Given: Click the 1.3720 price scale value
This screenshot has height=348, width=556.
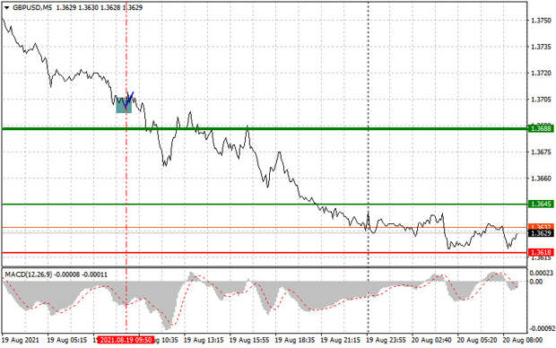Looking at the screenshot, I should (541, 73).
